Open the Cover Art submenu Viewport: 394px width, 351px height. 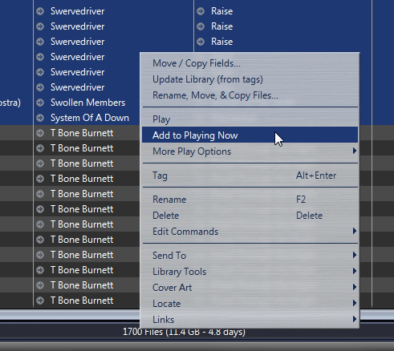tap(250, 288)
